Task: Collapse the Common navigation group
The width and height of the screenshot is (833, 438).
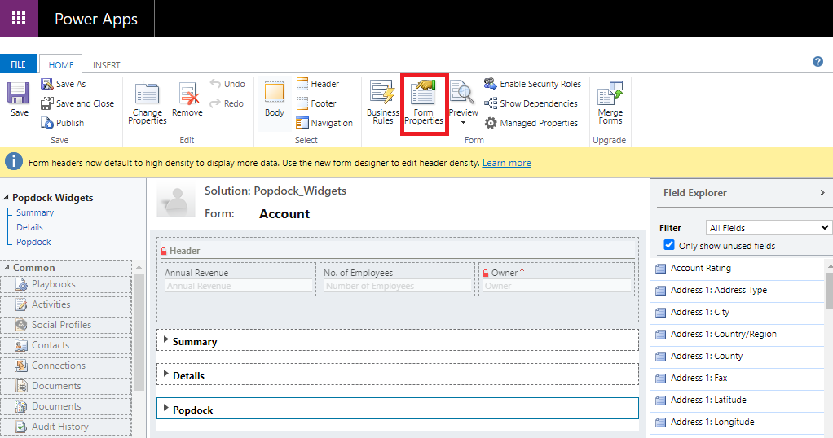Action: point(7,268)
